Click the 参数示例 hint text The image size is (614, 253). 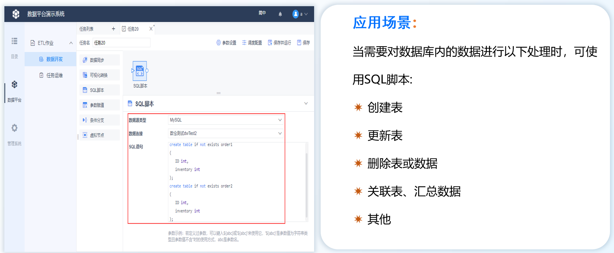point(238,236)
